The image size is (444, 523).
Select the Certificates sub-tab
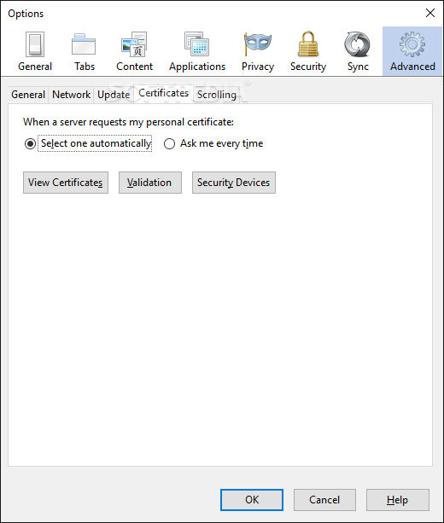[x=164, y=93]
